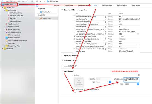Open the Project navigator icon
Screen dimensions: 152x104
pyautogui.click(x=3, y=1)
